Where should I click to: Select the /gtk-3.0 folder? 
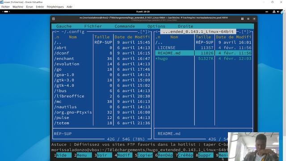coord(102,80)
